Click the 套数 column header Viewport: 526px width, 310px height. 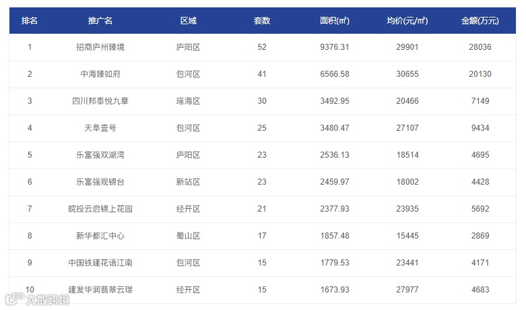coord(262,21)
